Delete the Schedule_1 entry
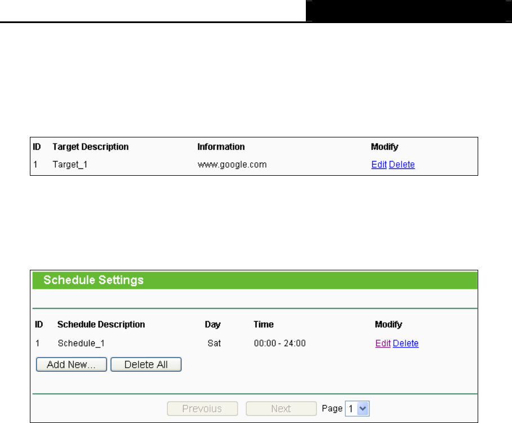Image resolution: width=512 pixels, height=423 pixels. coord(406,343)
